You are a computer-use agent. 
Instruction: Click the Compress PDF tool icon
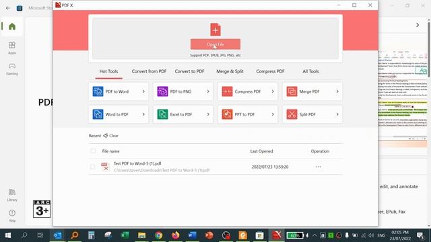pos(227,91)
